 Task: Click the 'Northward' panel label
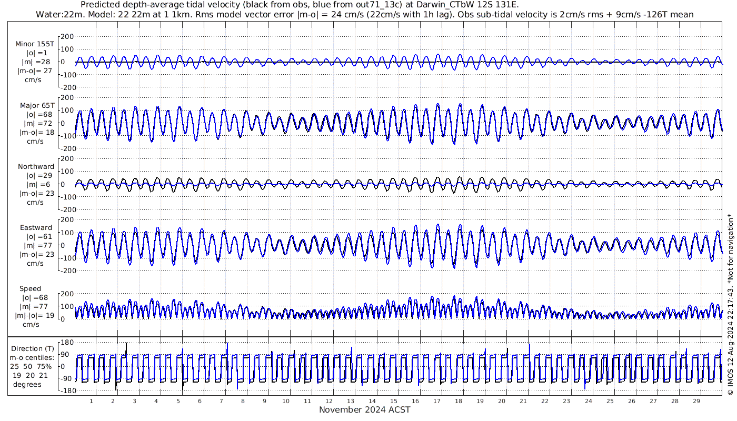36,167
